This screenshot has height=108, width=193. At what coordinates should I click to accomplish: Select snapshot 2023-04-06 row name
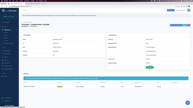click(29, 87)
